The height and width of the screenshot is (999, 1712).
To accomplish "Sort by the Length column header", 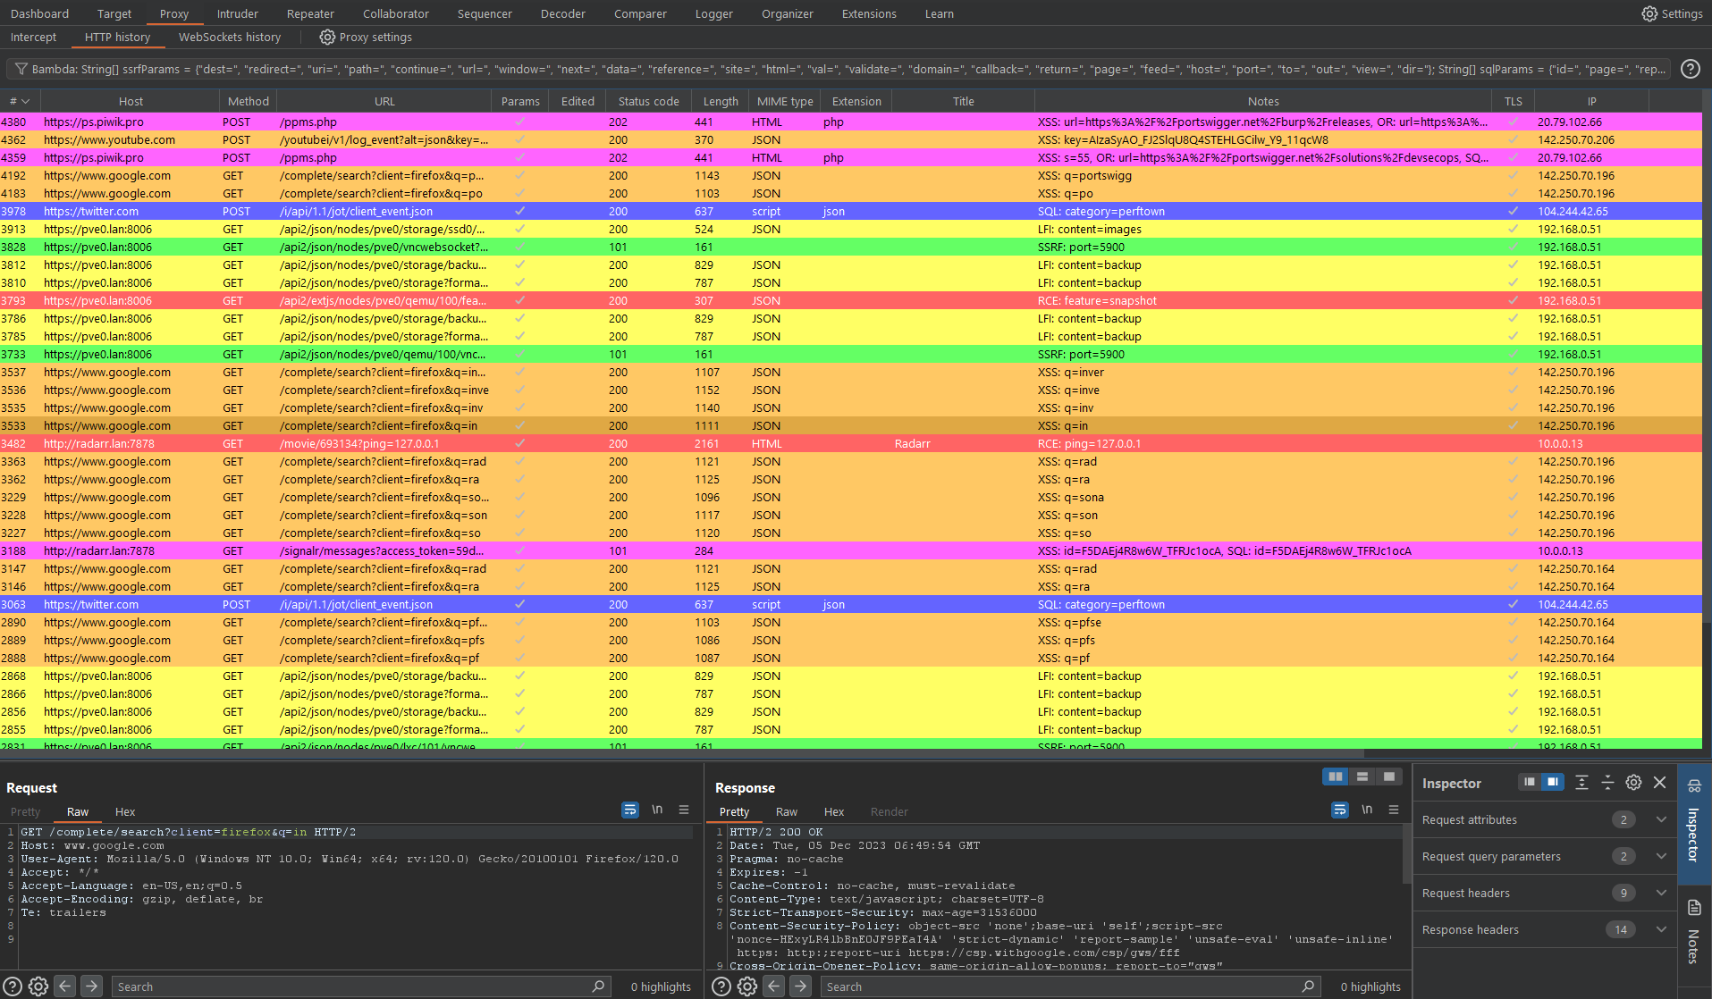I will [x=720, y=101].
